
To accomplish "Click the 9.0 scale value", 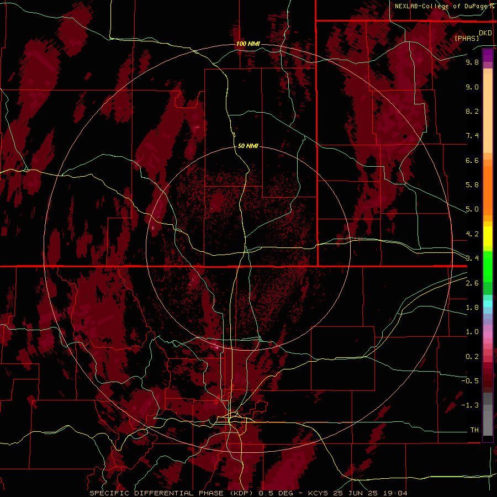I will tap(472, 87).
